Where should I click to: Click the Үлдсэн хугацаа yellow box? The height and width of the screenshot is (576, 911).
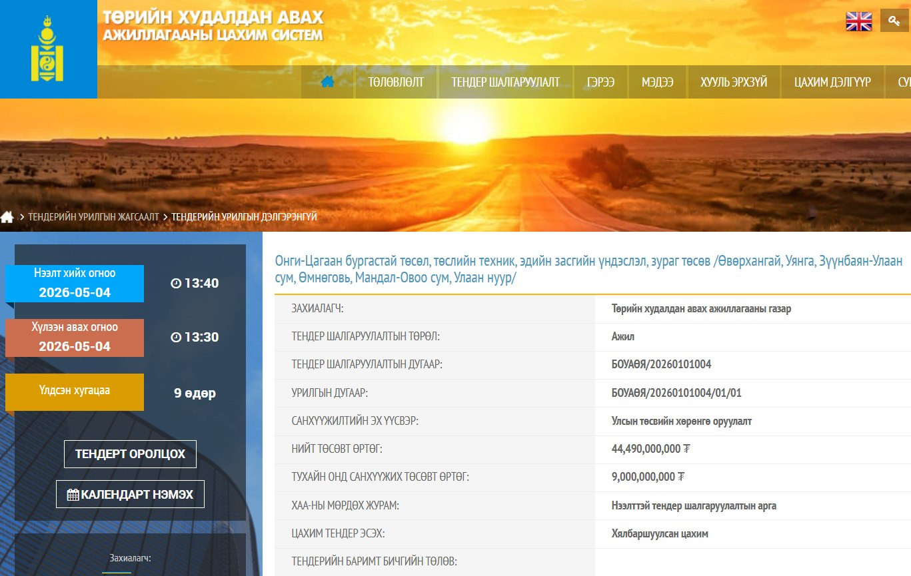pyautogui.click(x=75, y=392)
